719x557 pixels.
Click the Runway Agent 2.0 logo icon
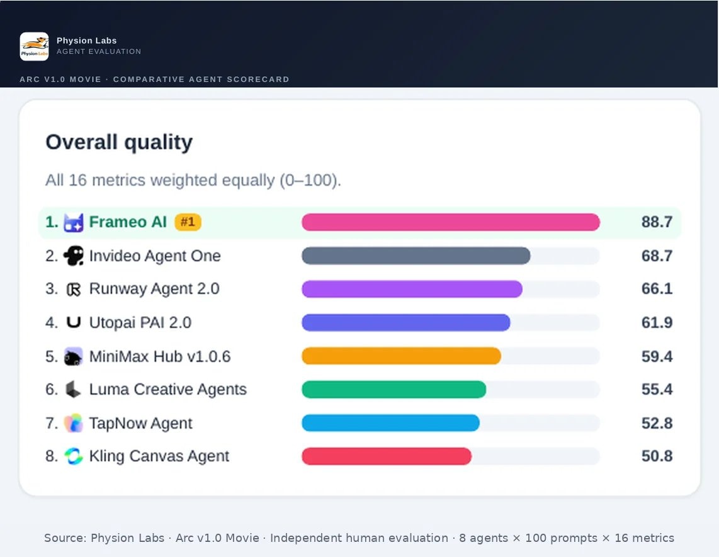(74, 290)
